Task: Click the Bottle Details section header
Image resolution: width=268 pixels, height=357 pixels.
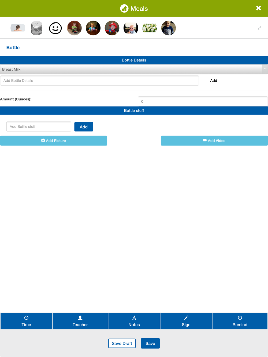Action: point(134,60)
